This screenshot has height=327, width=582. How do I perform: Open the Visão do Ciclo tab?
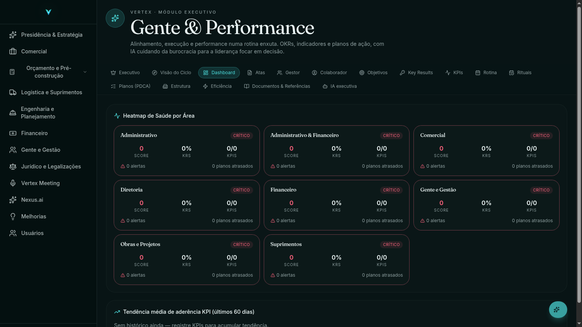(171, 73)
